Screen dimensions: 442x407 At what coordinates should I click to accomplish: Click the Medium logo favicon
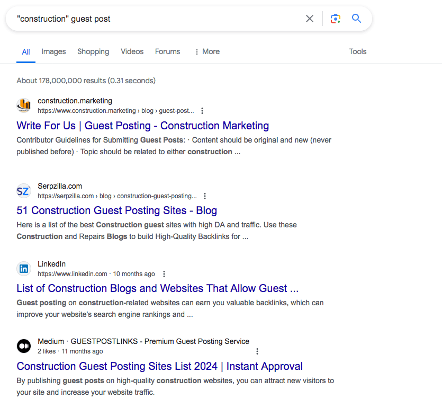[24, 346]
